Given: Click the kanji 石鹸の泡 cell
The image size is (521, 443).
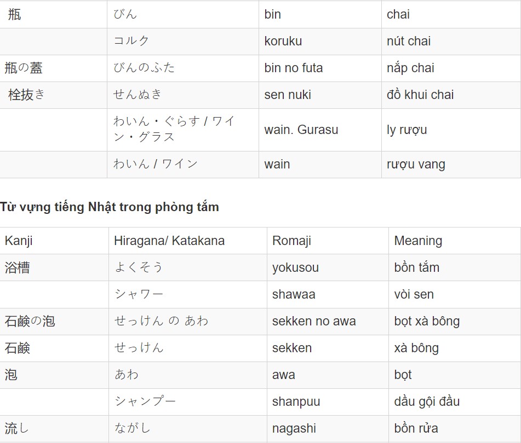Looking at the screenshot, I should click(54, 322).
